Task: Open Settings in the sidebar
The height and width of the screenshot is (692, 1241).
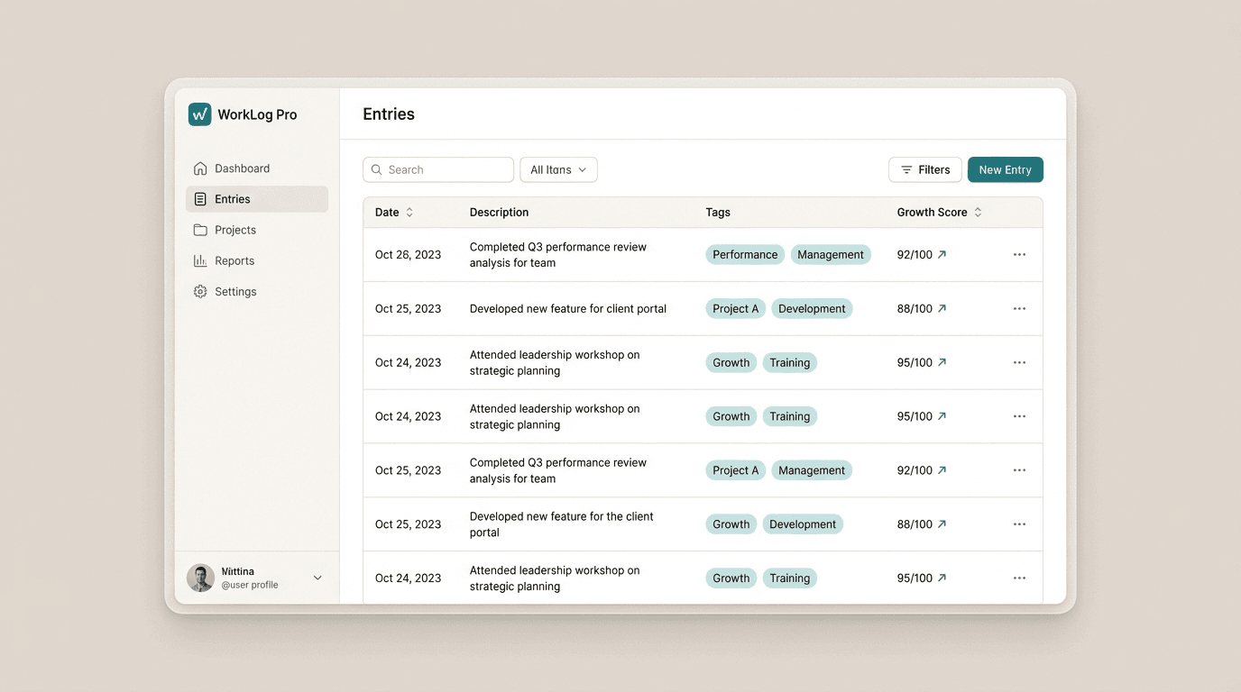Action: [x=257, y=291]
